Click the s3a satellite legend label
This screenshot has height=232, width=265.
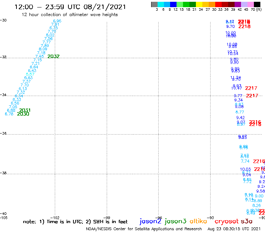(246, 221)
